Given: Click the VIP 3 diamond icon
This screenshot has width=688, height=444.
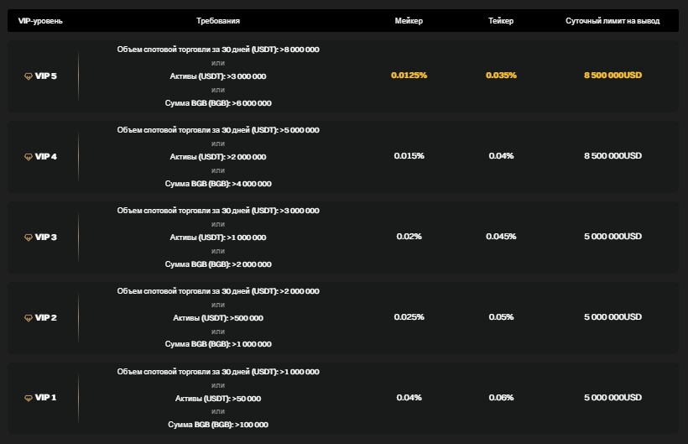Looking at the screenshot, I should [x=29, y=237].
